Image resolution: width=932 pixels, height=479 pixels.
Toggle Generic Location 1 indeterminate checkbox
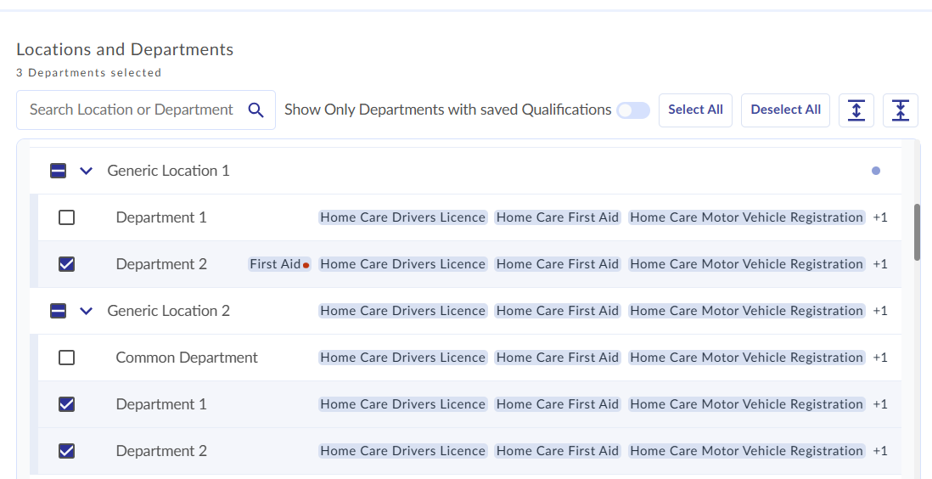(59, 171)
